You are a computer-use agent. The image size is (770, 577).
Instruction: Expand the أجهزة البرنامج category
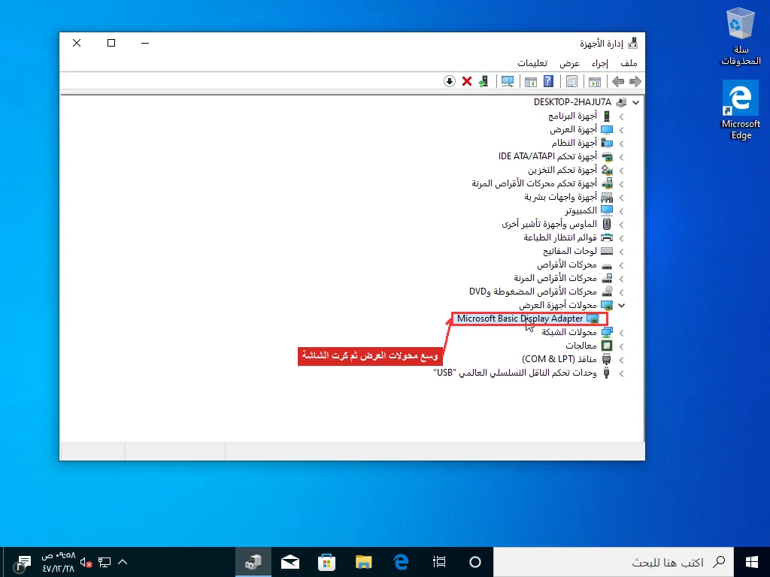click(x=622, y=116)
